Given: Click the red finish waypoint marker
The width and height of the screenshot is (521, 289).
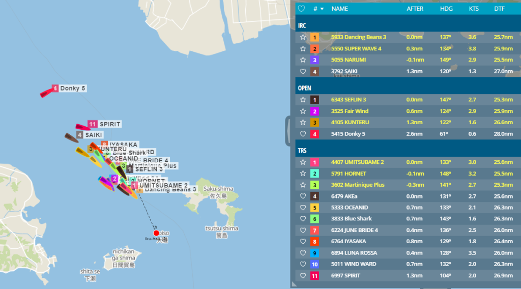Looking at the screenshot, I should pos(156,233).
